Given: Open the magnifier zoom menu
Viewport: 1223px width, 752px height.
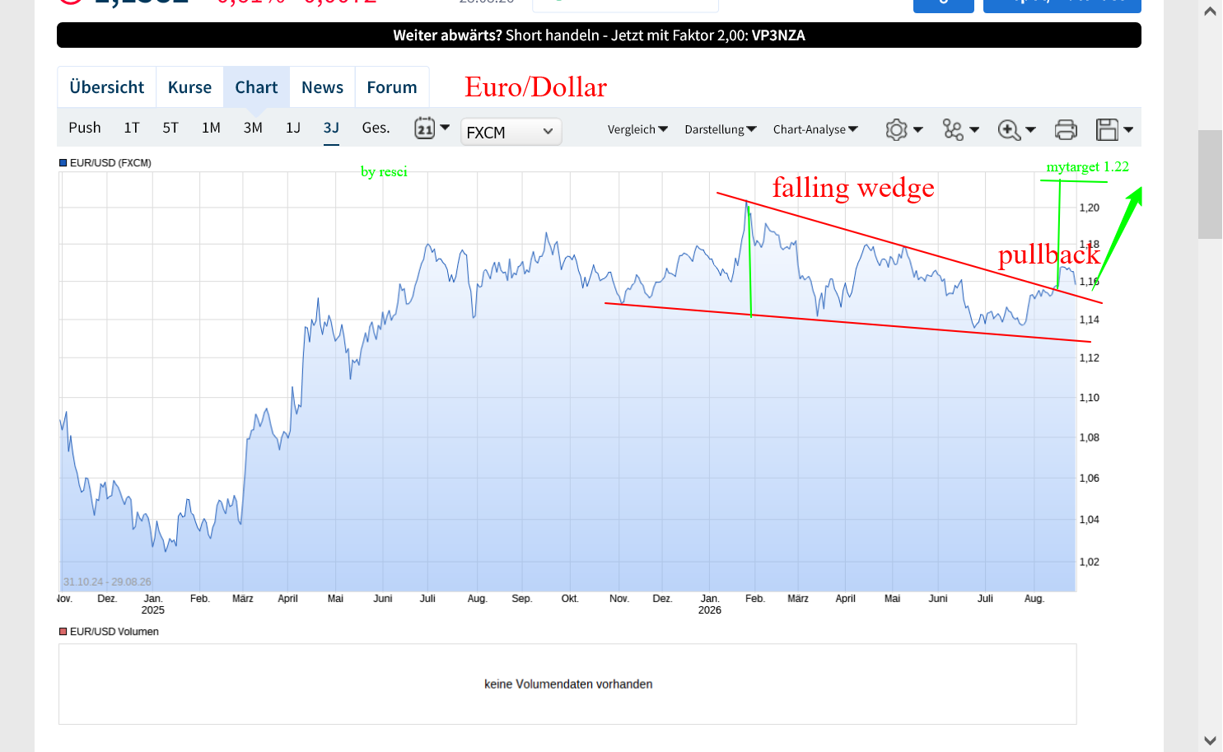Looking at the screenshot, I should pyautogui.click(x=1016, y=129).
